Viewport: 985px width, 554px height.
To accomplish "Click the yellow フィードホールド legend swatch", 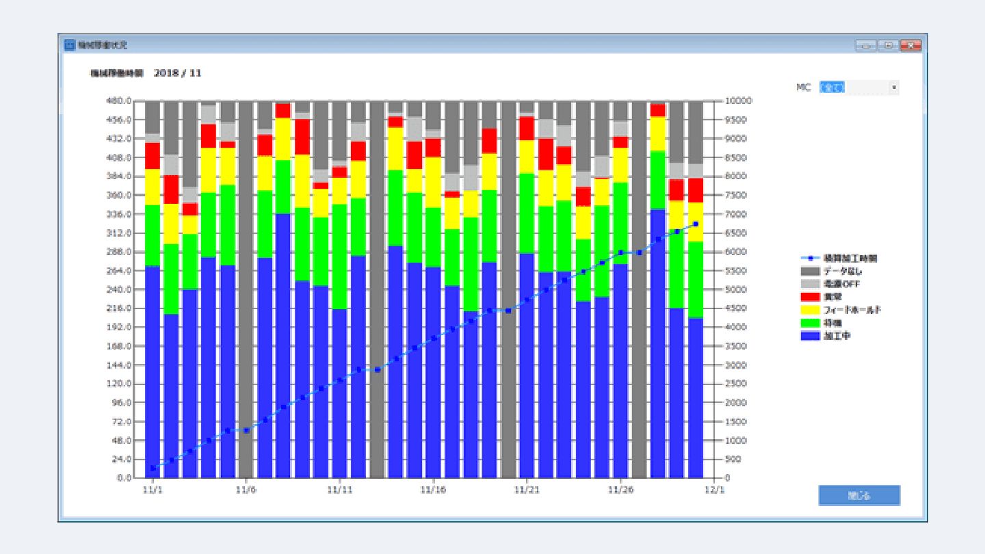I will pyautogui.click(x=810, y=310).
